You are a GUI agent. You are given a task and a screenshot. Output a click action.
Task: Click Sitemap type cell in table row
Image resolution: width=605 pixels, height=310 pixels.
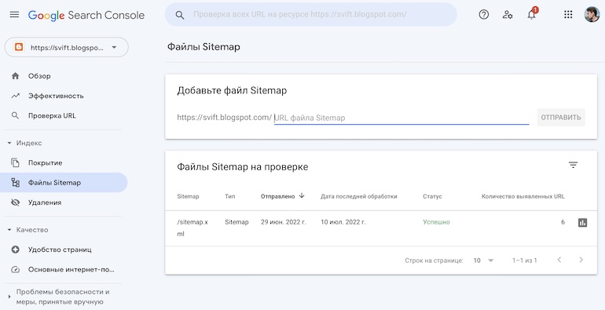[x=236, y=222]
